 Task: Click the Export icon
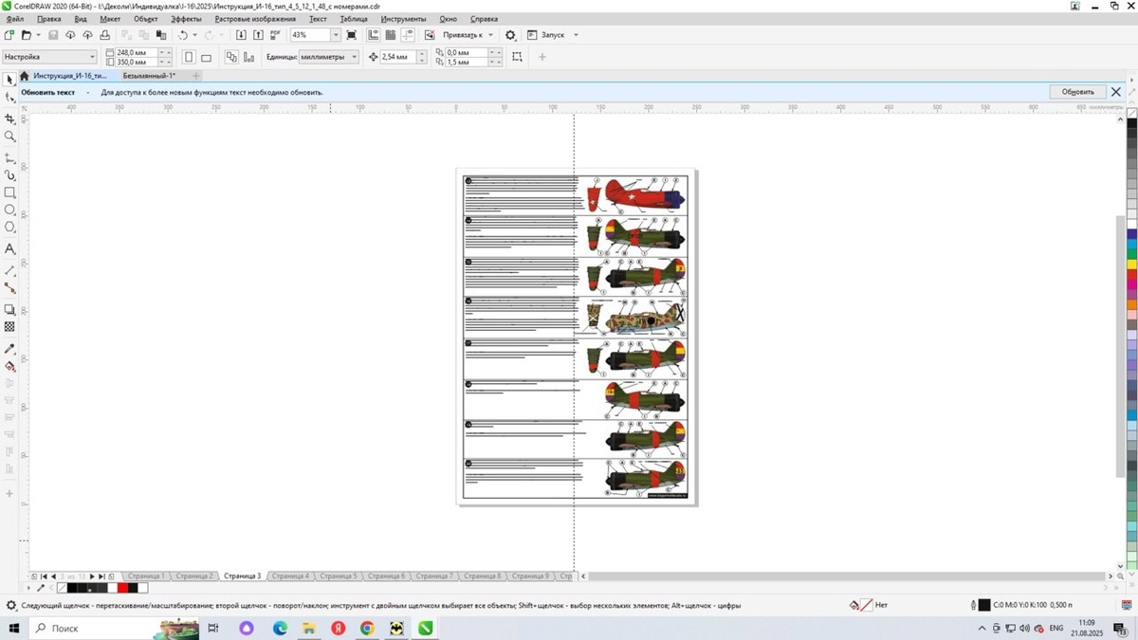pos(258,35)
